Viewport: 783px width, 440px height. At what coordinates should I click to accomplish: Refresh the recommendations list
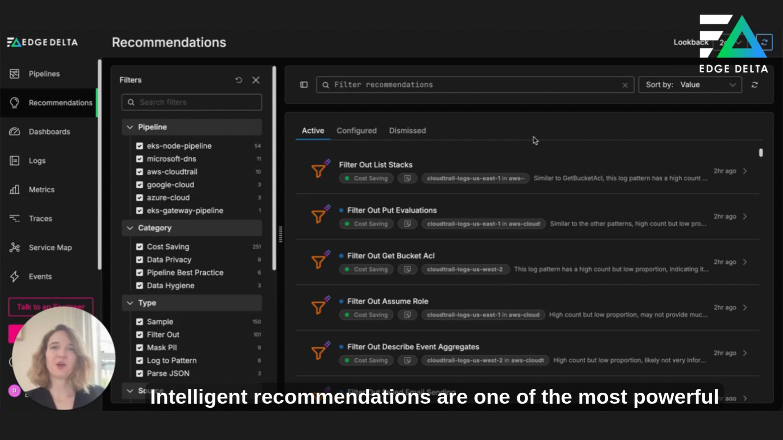pos(755,85)
